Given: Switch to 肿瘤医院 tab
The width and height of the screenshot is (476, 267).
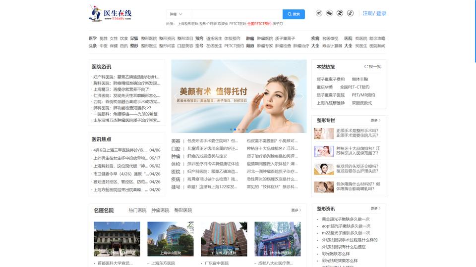Looking at the screenshot, I should 160,211.
